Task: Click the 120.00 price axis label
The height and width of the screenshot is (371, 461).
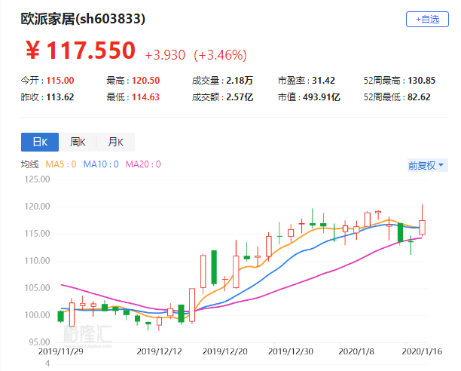Action: (x=37, y=207)
